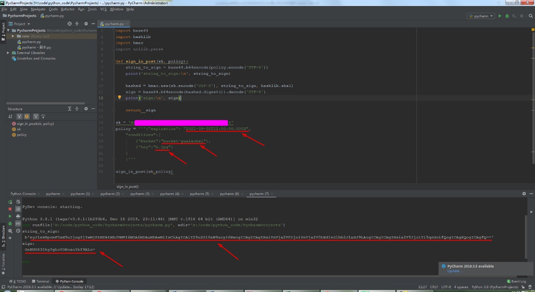The height and width of the screenshot is (292, 535).
Task: Open the Event Log
Action: coord(516,281)
